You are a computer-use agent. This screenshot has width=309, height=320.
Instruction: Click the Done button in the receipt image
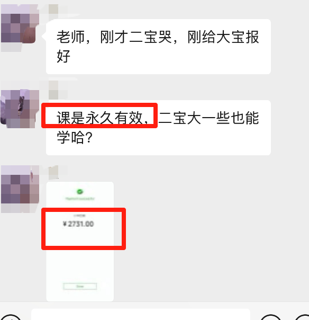coord(80,286)
